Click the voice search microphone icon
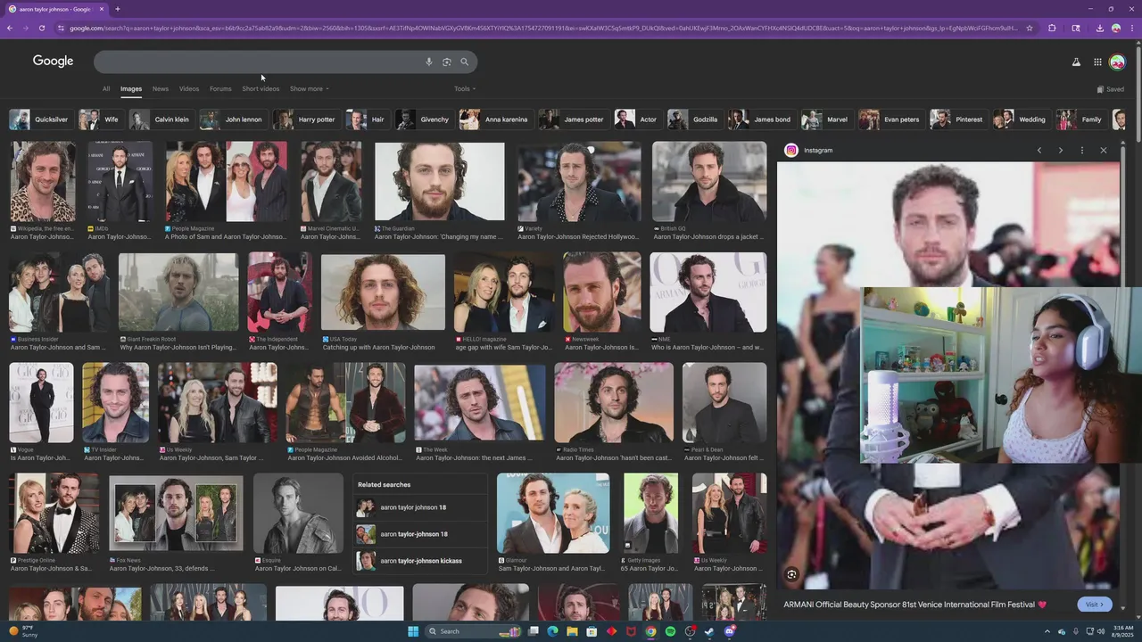Viewport: 1142px width, 642px height. pyautogui.click(x=429, y=62)
